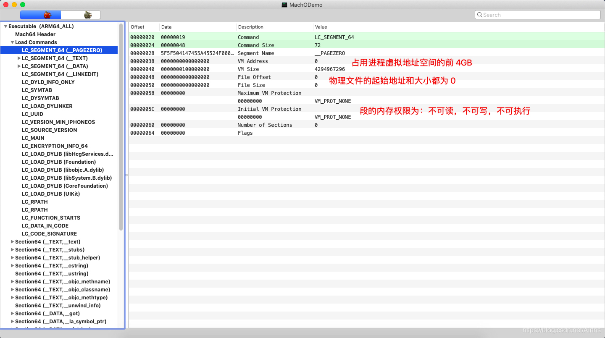Select LC_UUID item
Screen dimensions: 605x338
(32, 114)
